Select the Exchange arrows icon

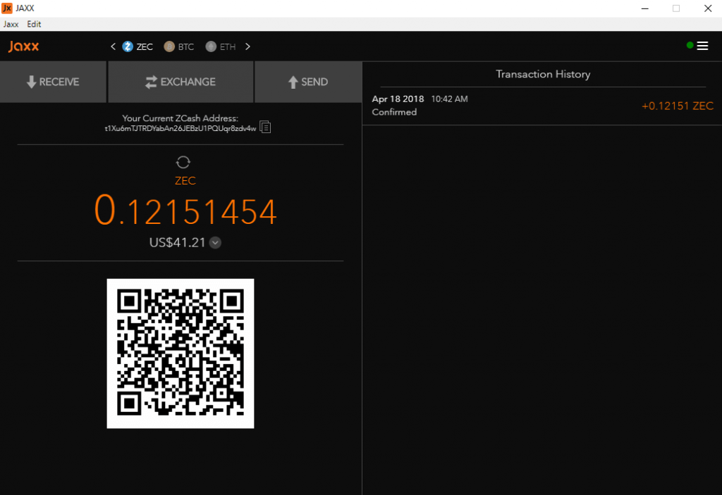coord(152,82)
